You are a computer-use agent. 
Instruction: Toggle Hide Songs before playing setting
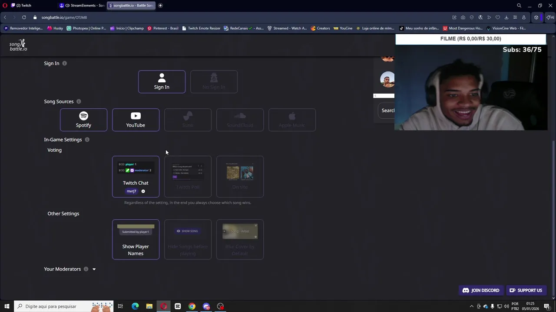click(x=188, y=240)
